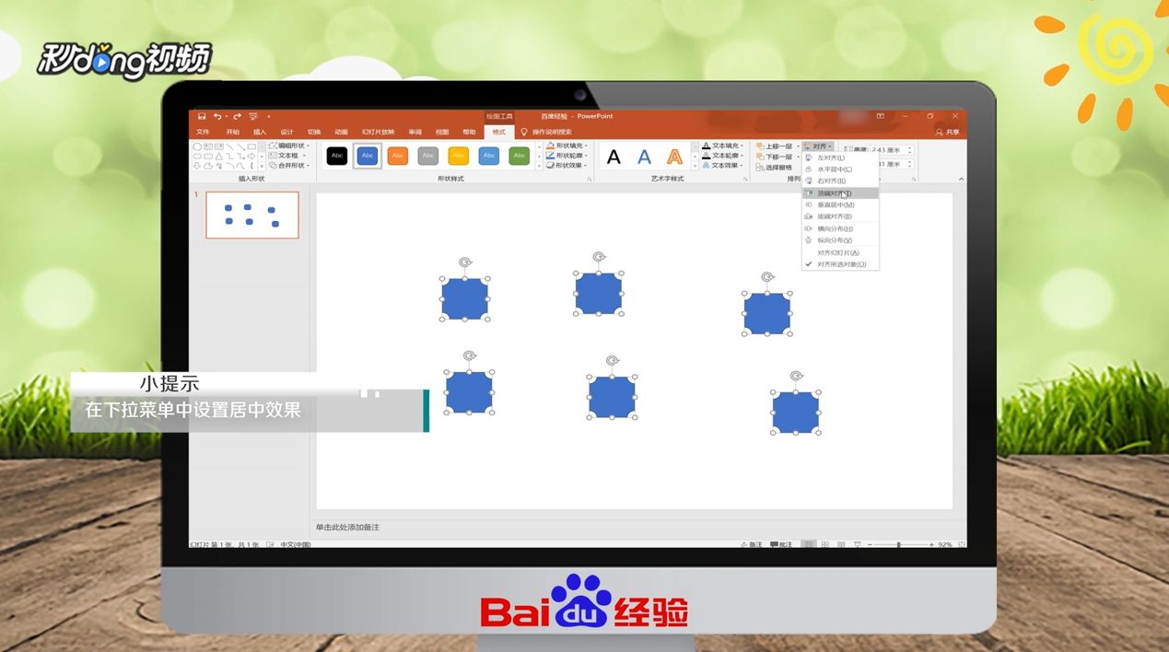The image size is (1169, 652).
Task: Select slide 1 thumbnail in panel
Action: coord(252,215)
